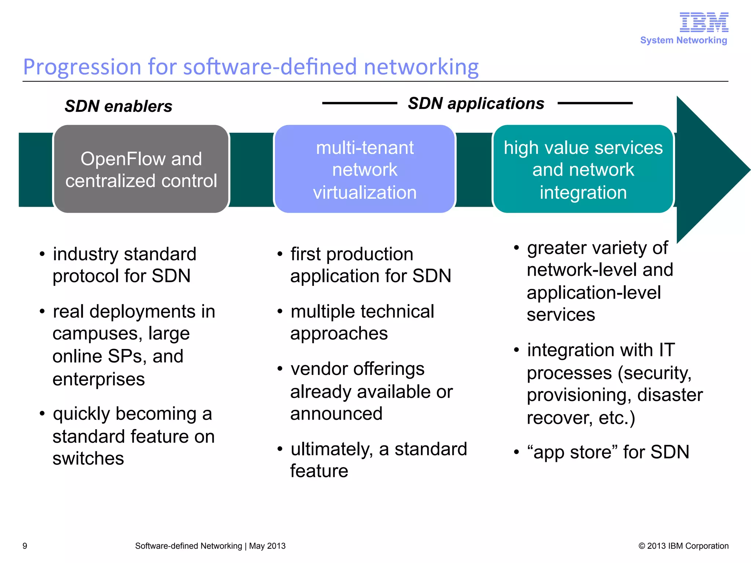The width and height of the screenshot is (751, 563).
Task: Select the real deployments in campuses bullet
Action: coord(134,345)
